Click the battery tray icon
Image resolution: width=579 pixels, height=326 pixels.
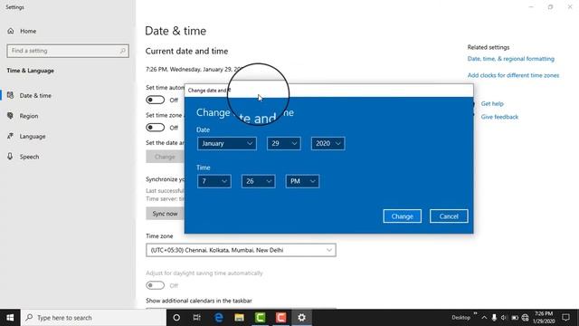[x=515, y=318]
